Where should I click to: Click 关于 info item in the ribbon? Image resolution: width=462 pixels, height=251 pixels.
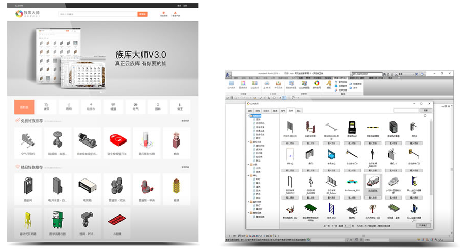point(353,88)
